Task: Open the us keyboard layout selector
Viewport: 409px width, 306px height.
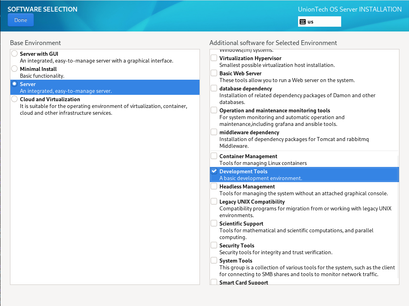Action: click(x=320, y=22)
